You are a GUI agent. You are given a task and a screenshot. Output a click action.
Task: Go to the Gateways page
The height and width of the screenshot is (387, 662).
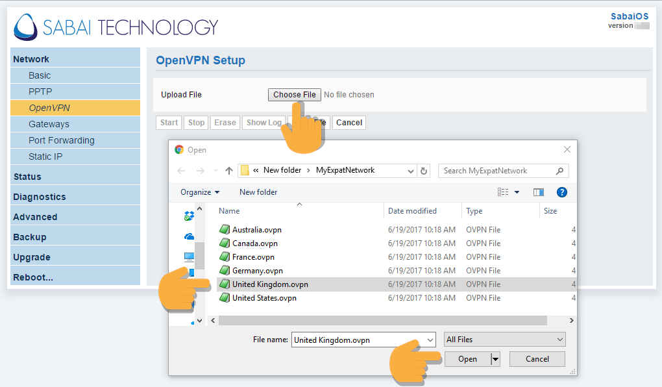tap(75, 124)
